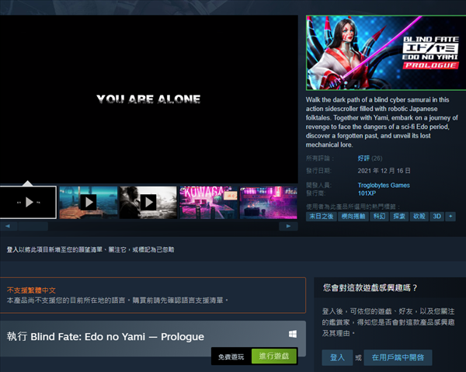Select the 砍殺 tag
This screenshot has height=372, width=466.
[x=419, y=217]
